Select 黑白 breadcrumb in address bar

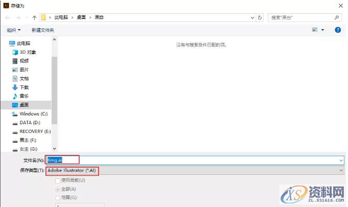point(99,17)
